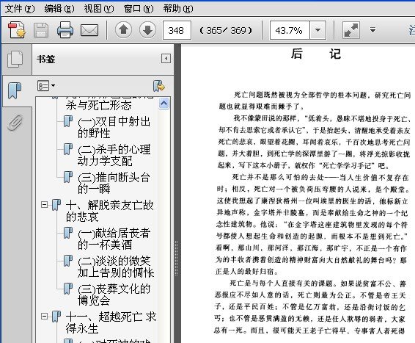415x343 pixels.
Task: Click the page number field showing 348
Action: pos(177,30)
